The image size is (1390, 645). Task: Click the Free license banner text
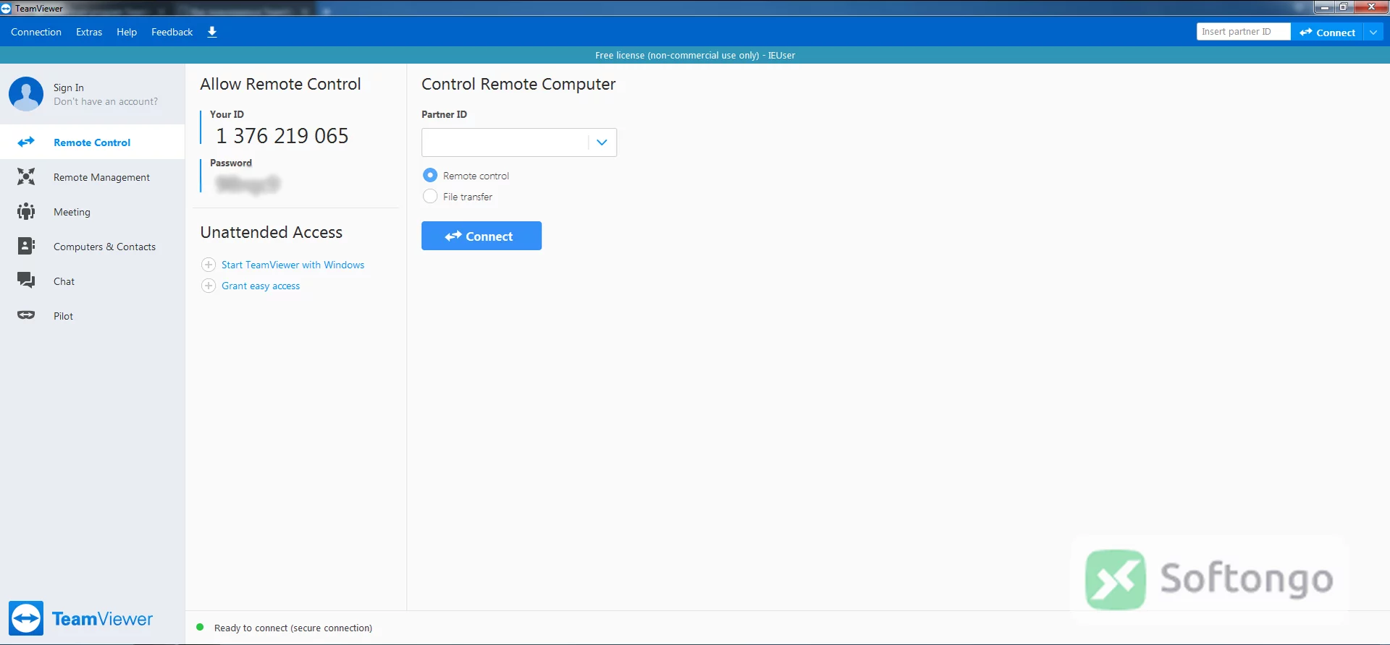coord(695,55)
